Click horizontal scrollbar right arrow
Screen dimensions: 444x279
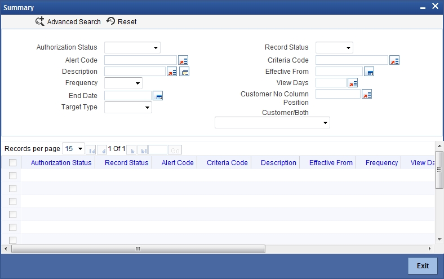[429, 249]
